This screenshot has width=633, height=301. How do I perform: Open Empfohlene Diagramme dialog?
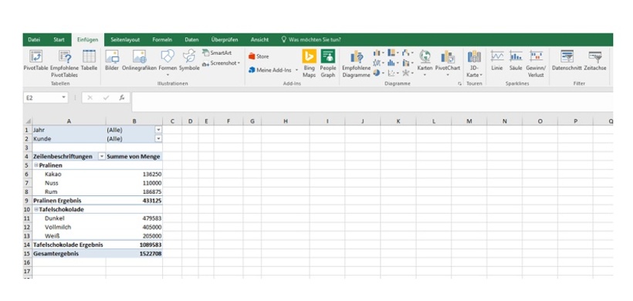click(x=356, y=64)
